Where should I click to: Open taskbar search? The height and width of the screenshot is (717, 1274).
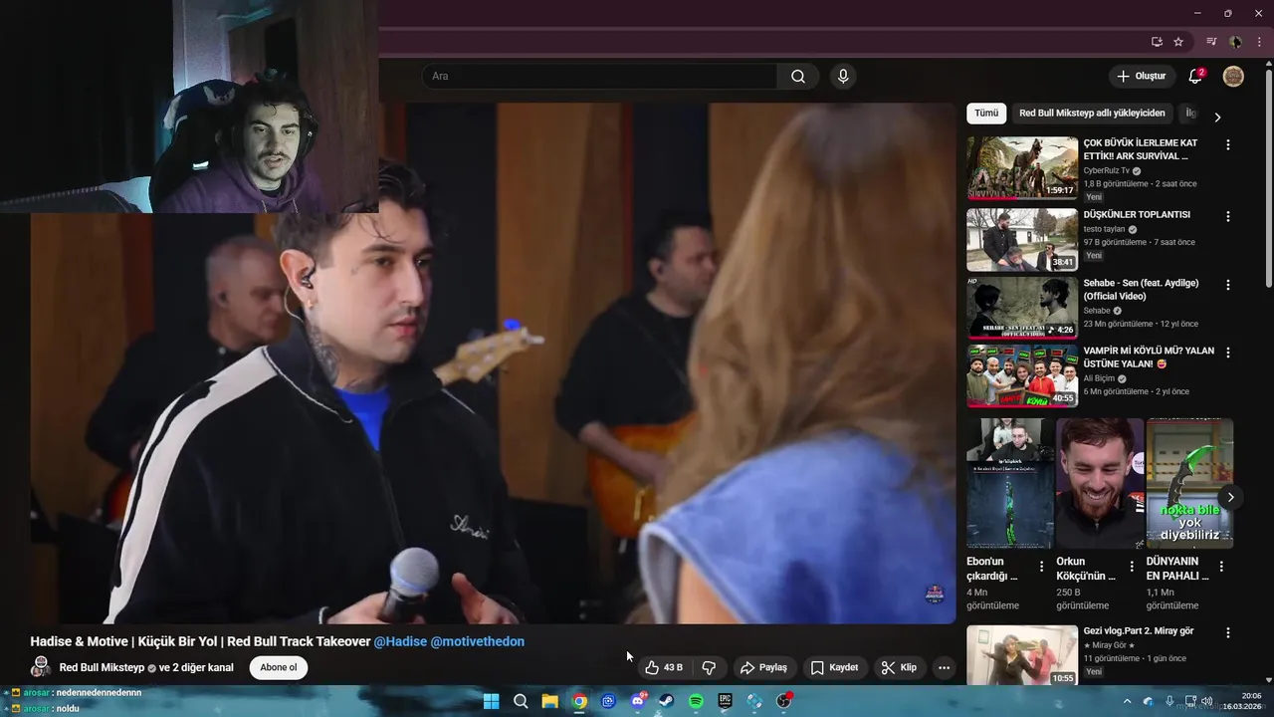[521, 701]
